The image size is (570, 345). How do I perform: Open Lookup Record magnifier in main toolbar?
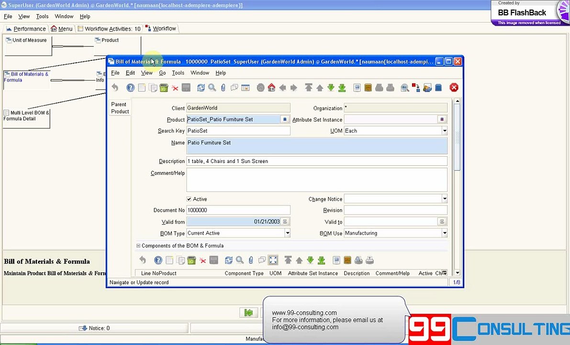(212, 88)
